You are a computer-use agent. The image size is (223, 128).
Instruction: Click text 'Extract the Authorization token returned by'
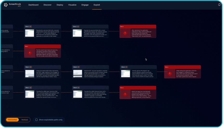coord(47,71)
